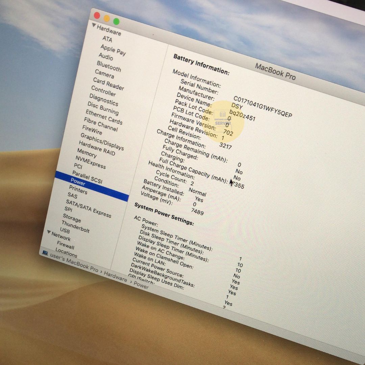
Task: Click the Health Information label
Action: click(x=172, y=169)
